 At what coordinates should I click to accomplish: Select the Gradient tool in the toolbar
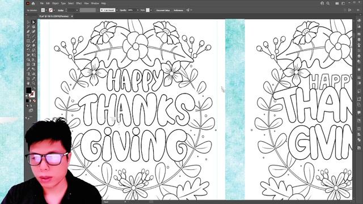click(33, 64)
